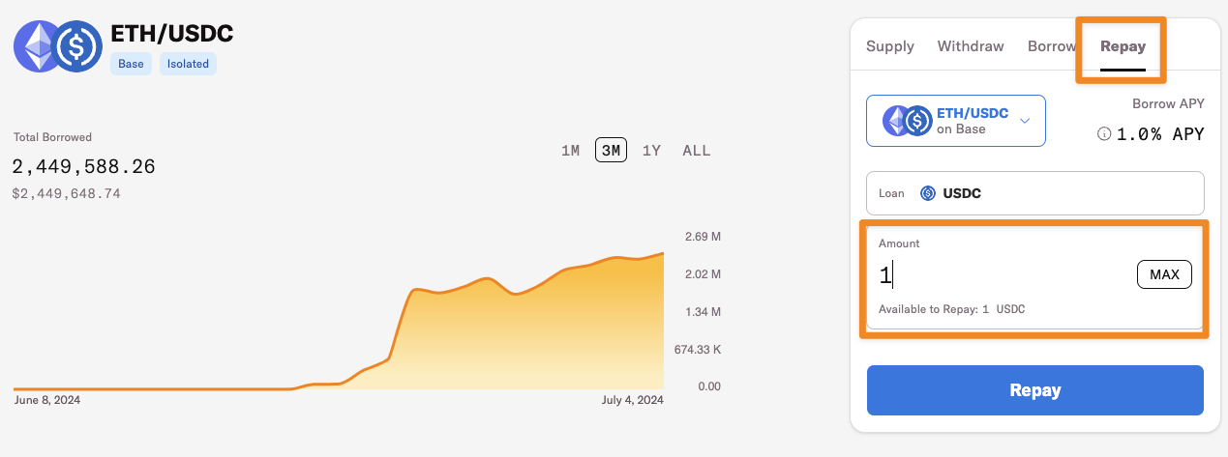The height and width of the screenshot is (457, 1228).
Task: Open the Withdraw tab
Action: (971, 46)
